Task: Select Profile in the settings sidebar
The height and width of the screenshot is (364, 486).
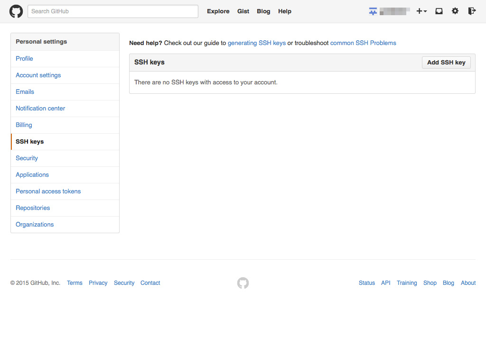Action: click(x=24, y=59)
